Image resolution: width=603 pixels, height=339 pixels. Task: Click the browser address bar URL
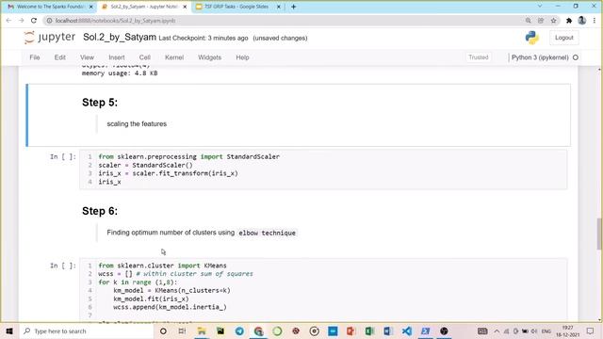tap(115, 21)
